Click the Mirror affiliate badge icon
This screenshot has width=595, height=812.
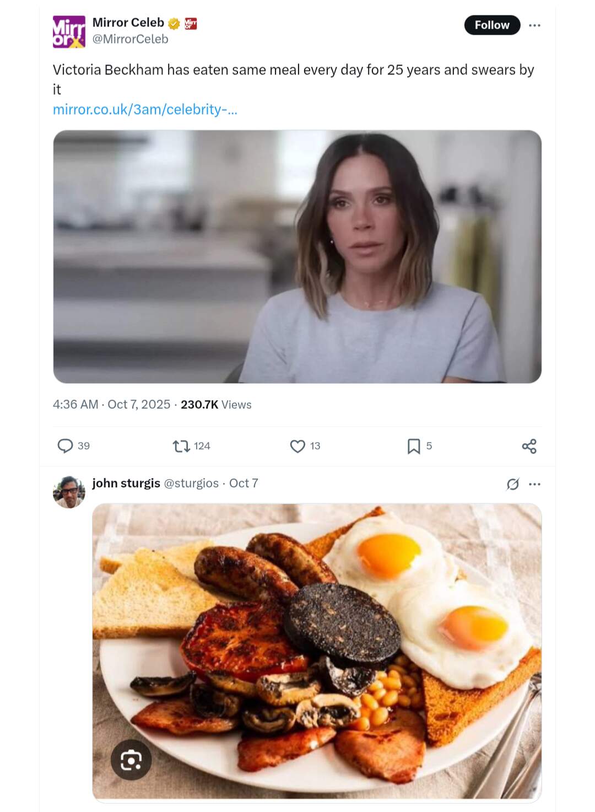[x=191, y=23]
